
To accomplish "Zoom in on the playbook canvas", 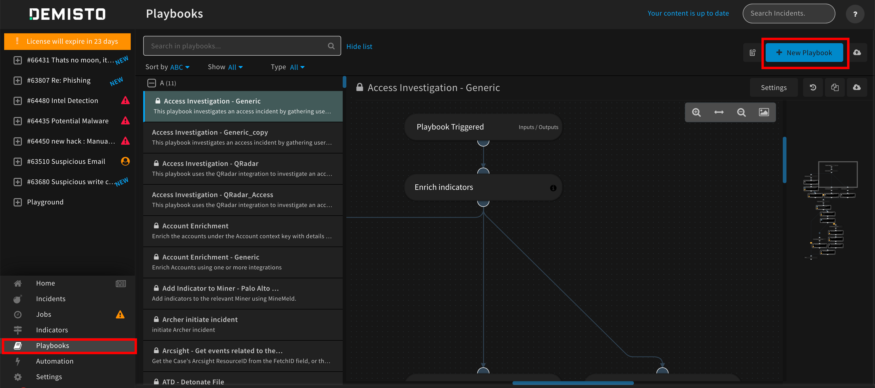I will click(696, 112).
